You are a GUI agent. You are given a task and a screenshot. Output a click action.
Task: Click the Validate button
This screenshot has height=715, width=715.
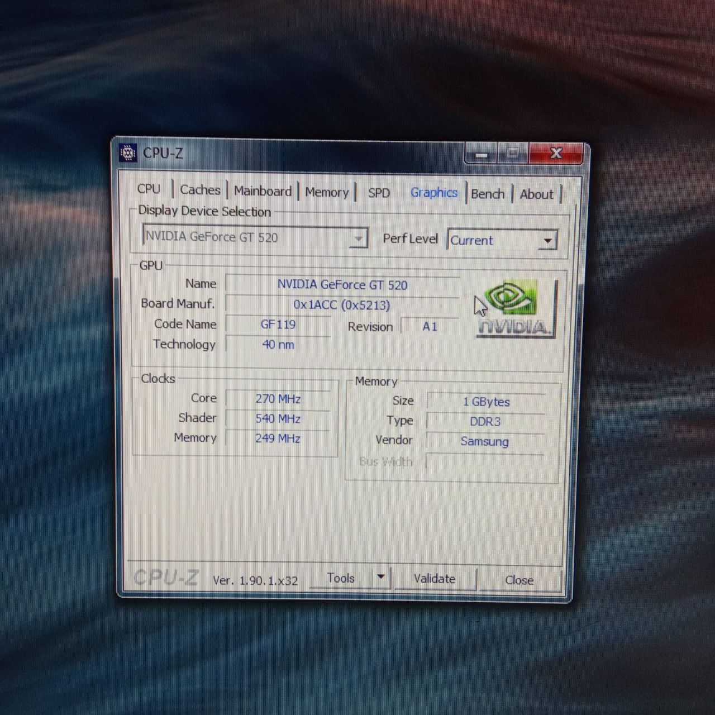[435, 579]
